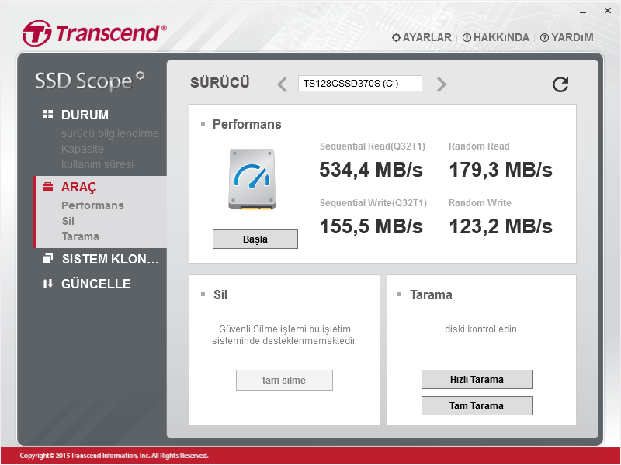
Task: Click the SÜRÜCÜ label
Action: click(220, 83)
